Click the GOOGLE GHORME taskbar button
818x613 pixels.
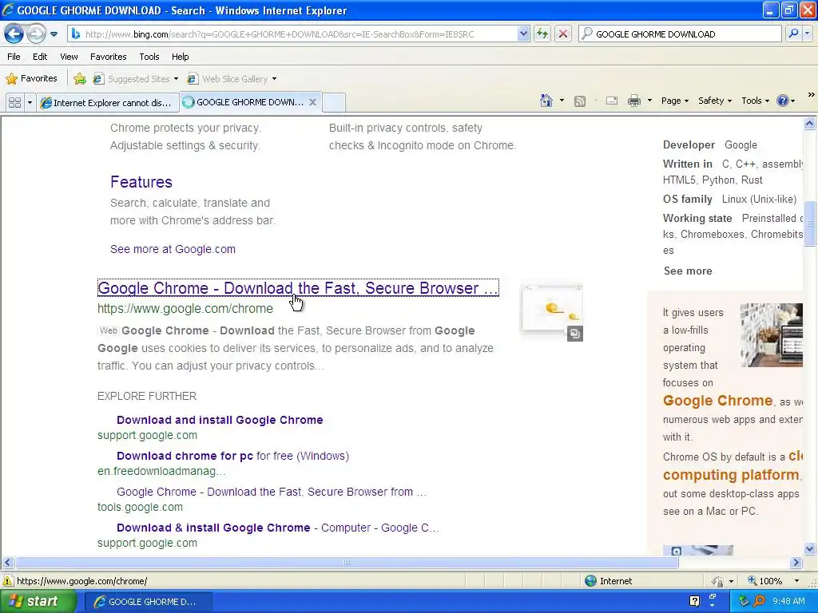pyautogui.click(x=149, y=602)
